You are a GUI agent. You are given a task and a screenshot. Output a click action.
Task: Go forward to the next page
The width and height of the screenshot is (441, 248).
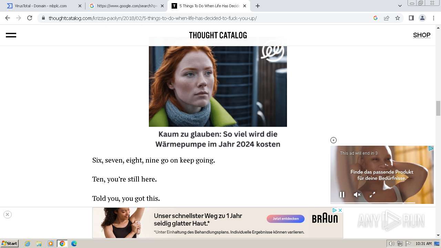[x=19, y=18]
